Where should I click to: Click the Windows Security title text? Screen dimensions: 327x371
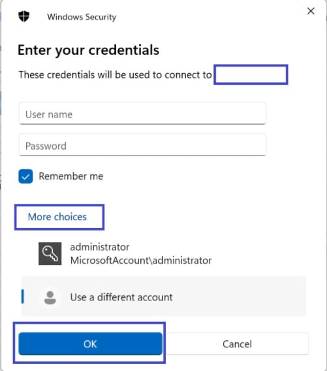pos(82,17)
